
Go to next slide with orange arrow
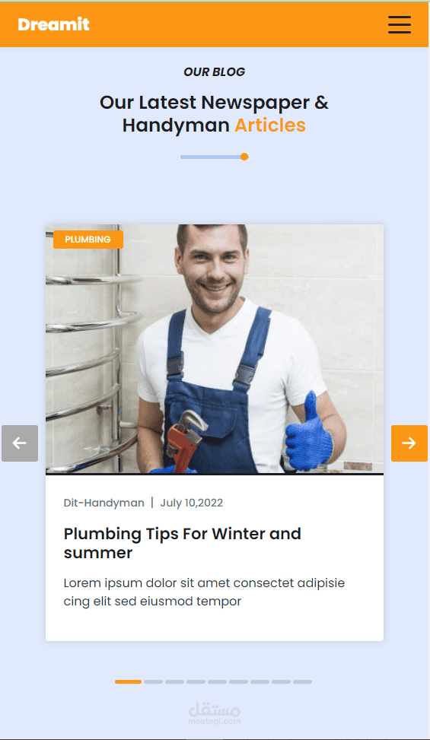(x=409, y=443)
